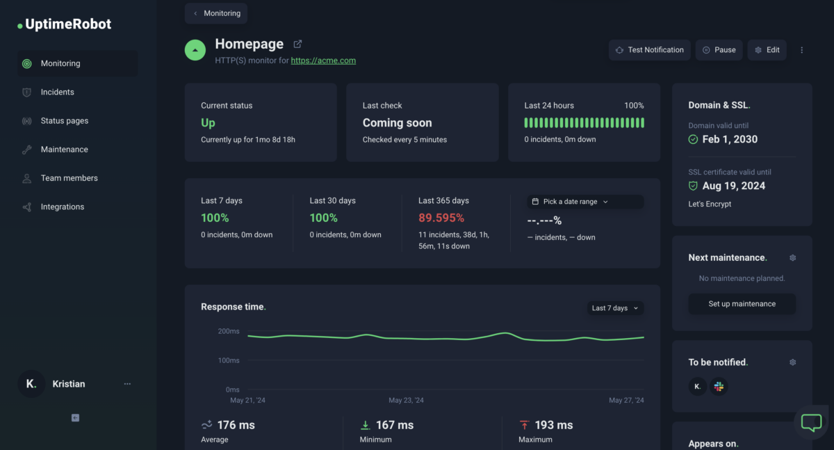
Task: Click the Kristian account avatar
Action: (31, 383)
